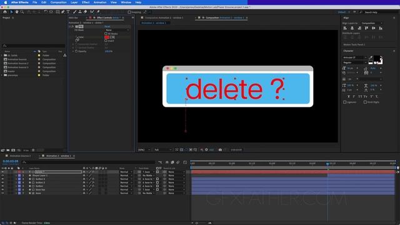Select the Rotation tool in the toolbar
This screenshot has height=225, width=400.
tap(46, 12)
